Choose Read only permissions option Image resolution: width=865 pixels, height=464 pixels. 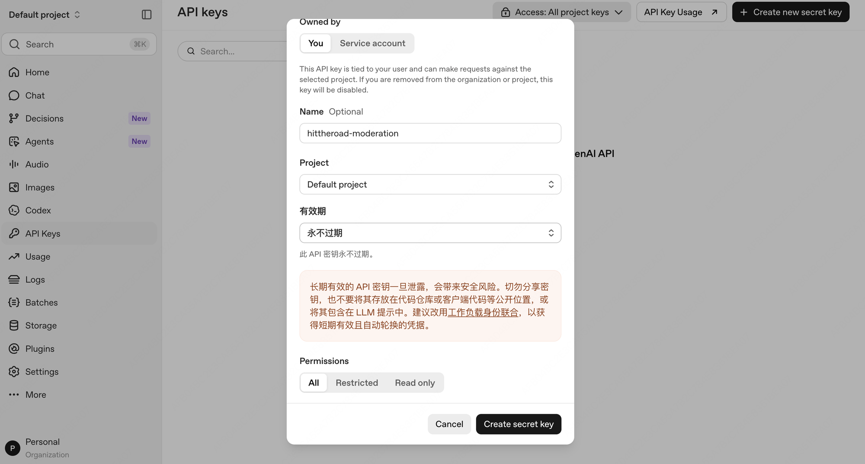tap(415, 383)
